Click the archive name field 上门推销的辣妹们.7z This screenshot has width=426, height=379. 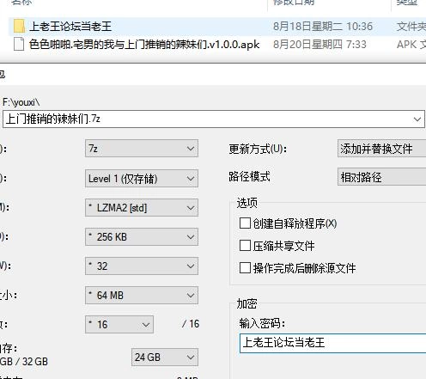[x=214, y=119]
